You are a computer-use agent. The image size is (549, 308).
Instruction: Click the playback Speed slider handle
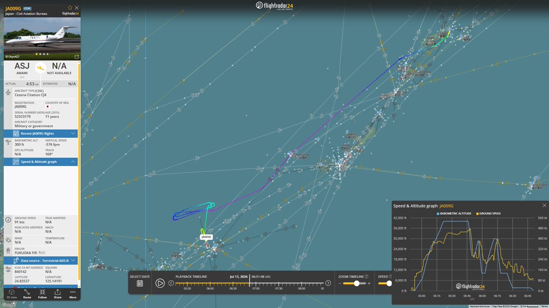tap(389, 283)
